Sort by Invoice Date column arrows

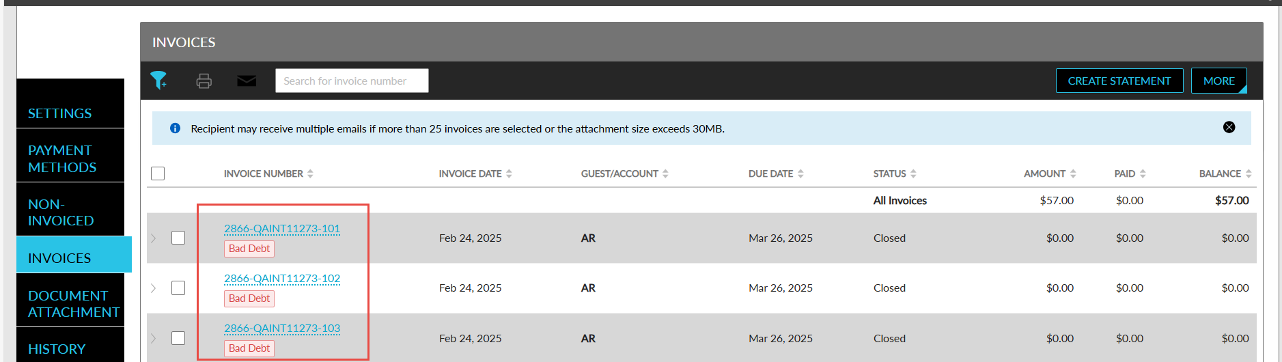click(509, 173)
